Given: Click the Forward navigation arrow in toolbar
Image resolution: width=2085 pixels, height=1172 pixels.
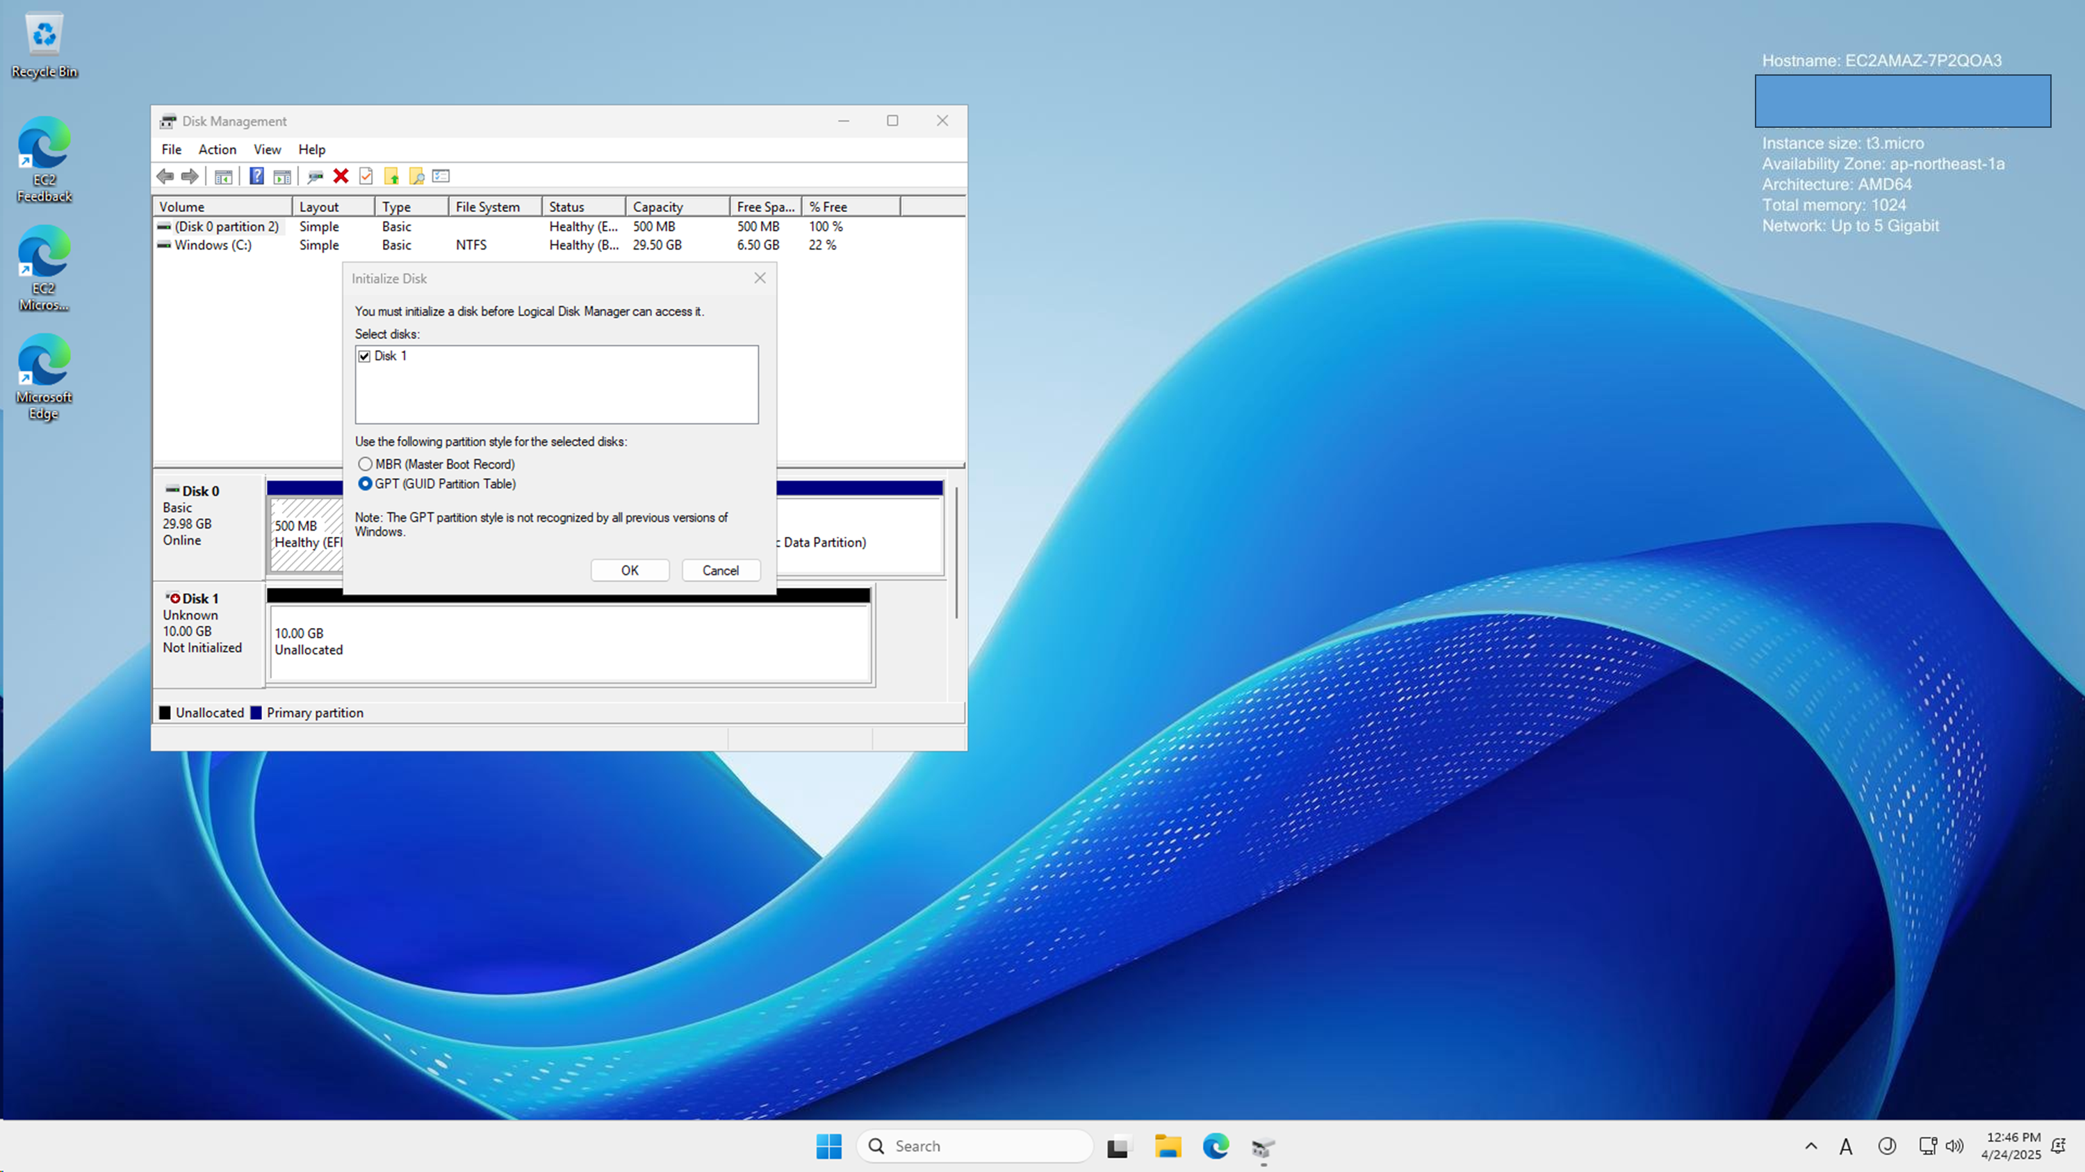Looking at the screenshot, I should (x=190, y=176).
